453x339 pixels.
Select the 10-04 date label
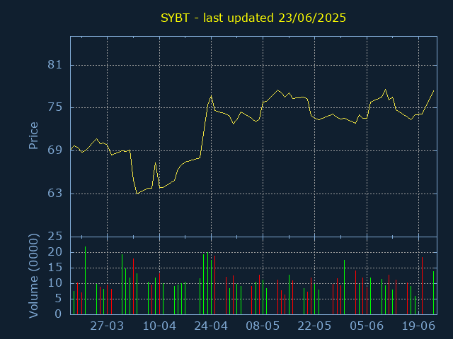pyautogui.click(x=159, y=326)
